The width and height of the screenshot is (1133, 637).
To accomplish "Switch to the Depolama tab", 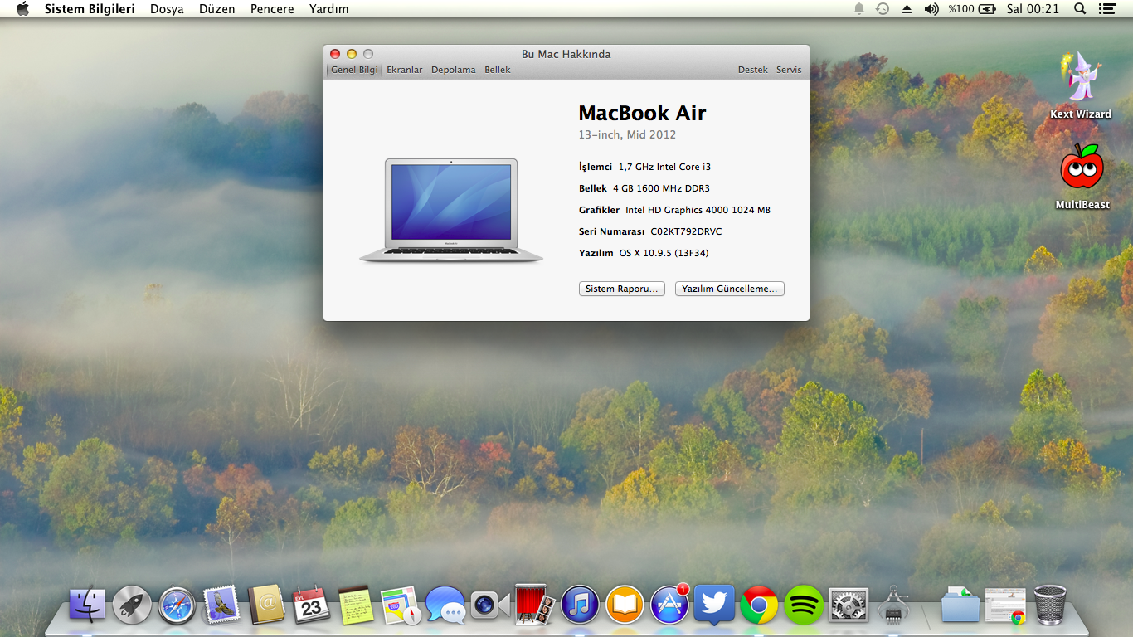I will tap(454, 70).
